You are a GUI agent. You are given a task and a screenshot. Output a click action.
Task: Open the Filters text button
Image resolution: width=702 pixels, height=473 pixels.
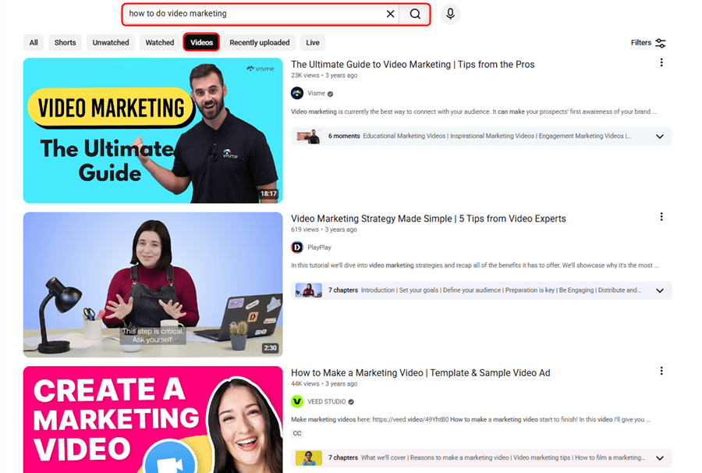point(640,43)
